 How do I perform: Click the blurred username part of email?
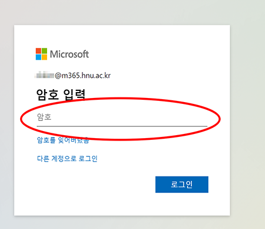[x=45, y=75]
